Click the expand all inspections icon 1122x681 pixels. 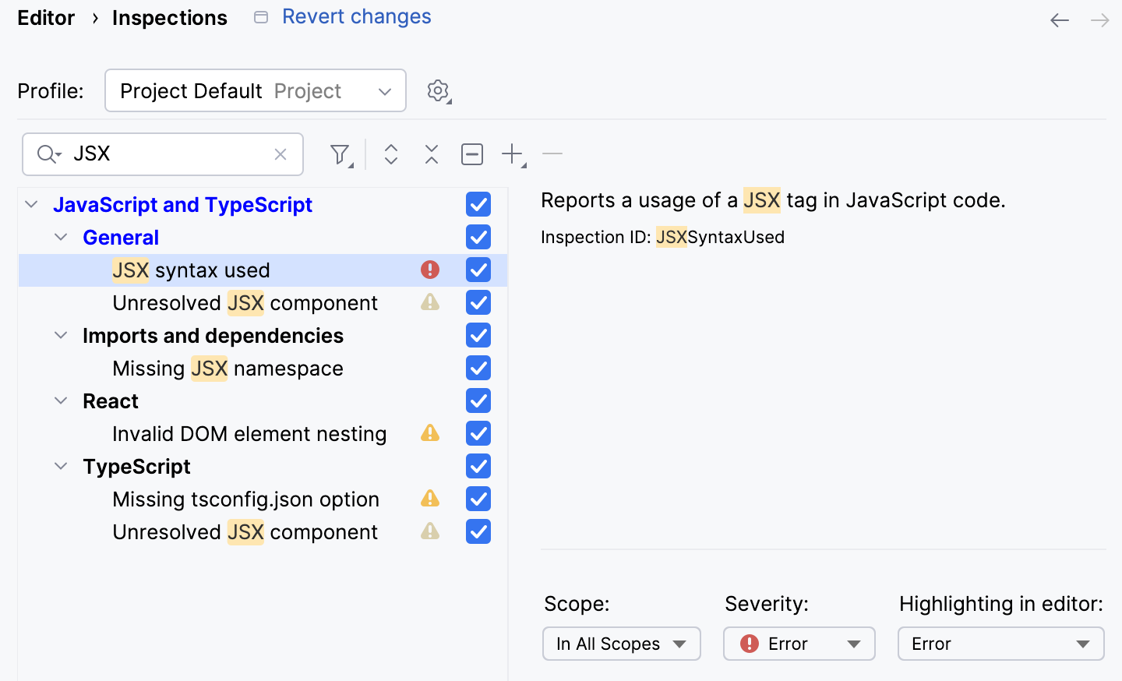(390, 154)
